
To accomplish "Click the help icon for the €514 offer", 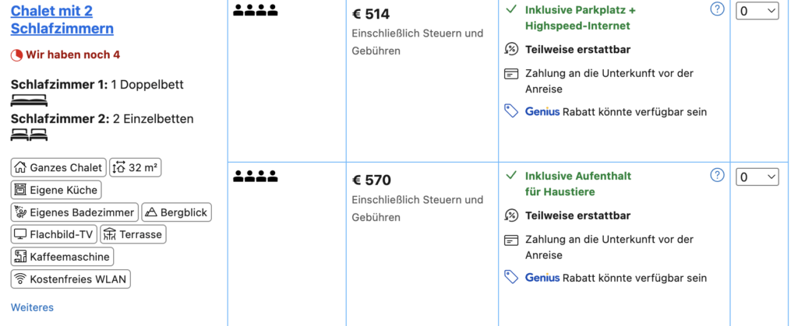I will pyautogui.click(x=717, y=9).
